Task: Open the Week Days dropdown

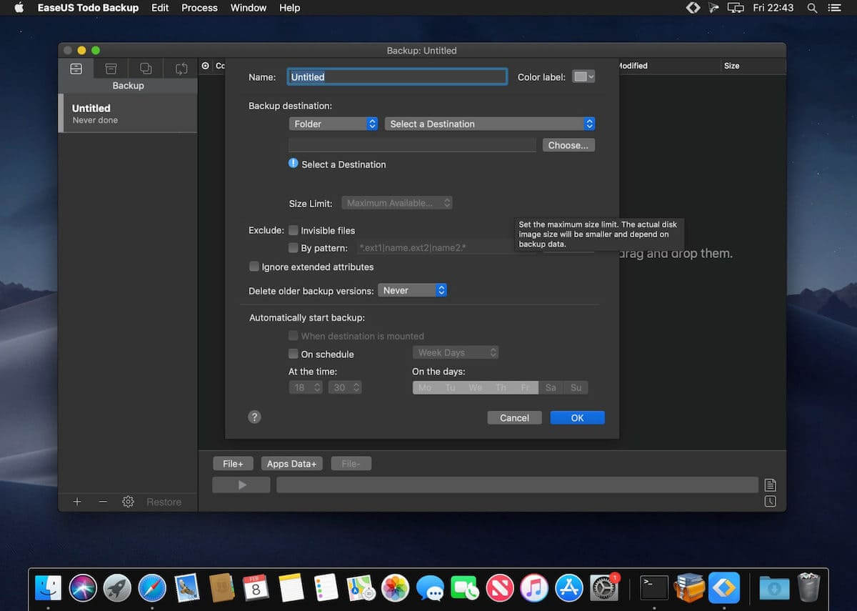Action: pos(455,352)
